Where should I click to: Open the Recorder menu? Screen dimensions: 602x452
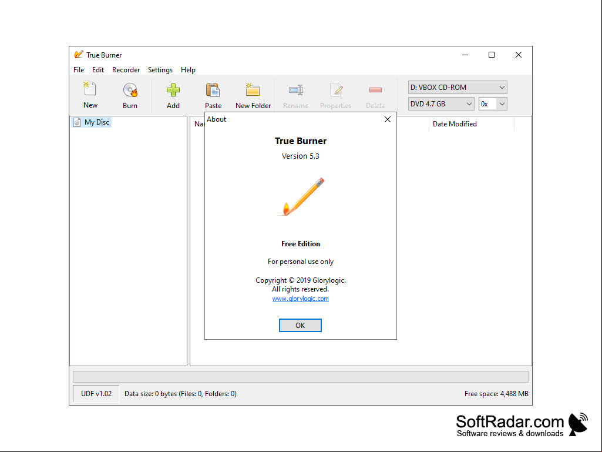point(126,70)
